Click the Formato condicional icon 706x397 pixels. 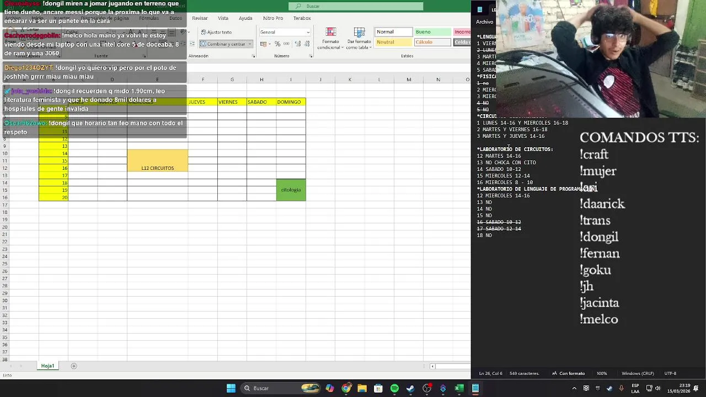331,32
